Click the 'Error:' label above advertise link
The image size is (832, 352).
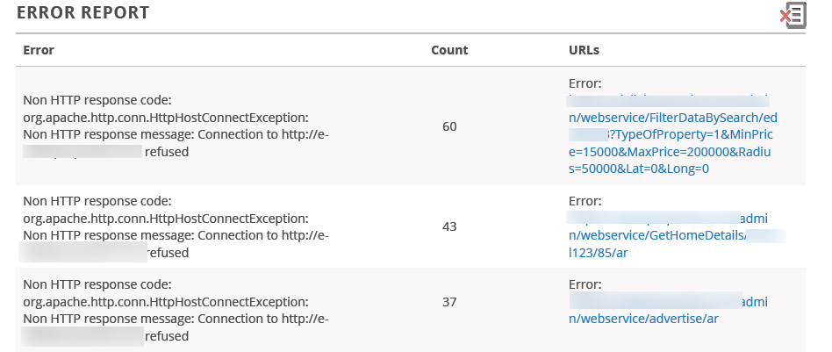pos(585,284)
